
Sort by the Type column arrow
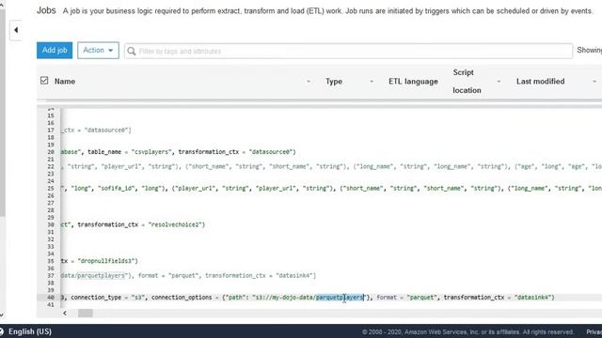tap(372, 82)
